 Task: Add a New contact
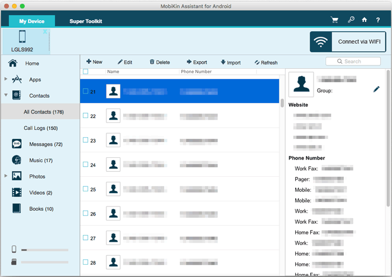(94, 62)
